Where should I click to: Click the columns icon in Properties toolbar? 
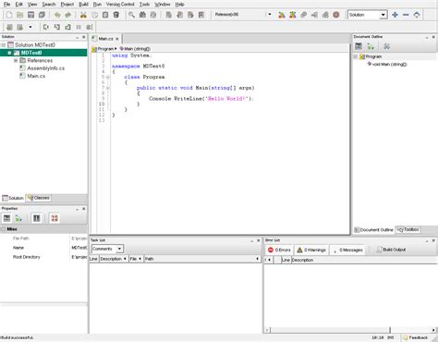tap(37, 218)
